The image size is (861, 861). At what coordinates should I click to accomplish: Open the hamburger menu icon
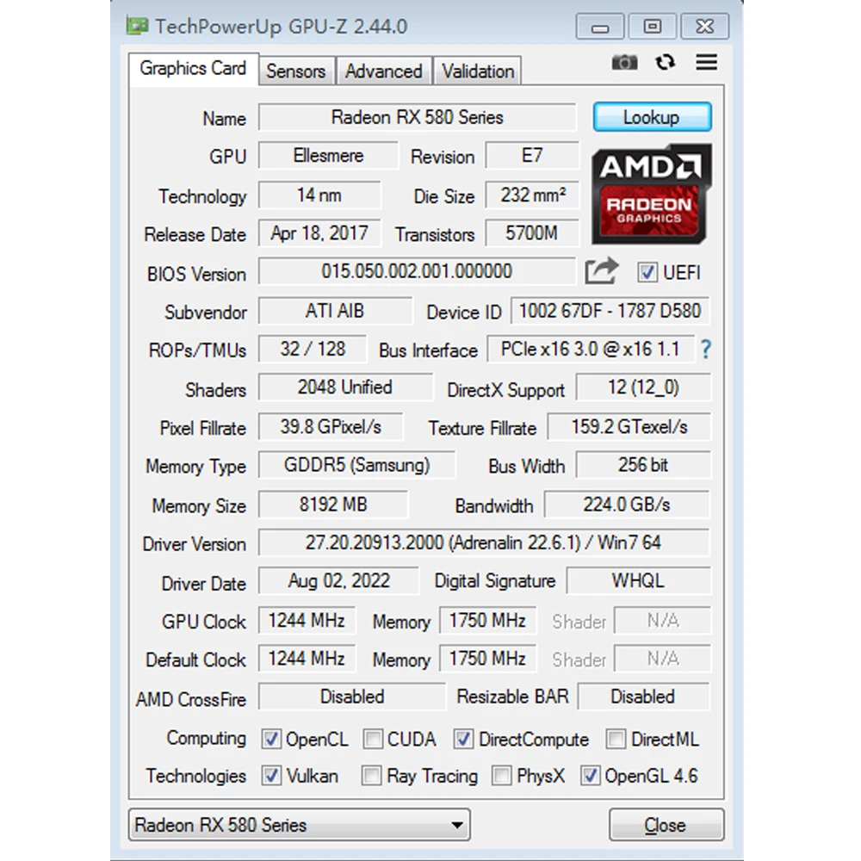(706, 62)
